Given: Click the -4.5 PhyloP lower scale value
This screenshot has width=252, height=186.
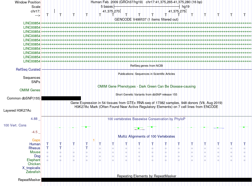Looking at the screenshot, I should pyautogui.click(x=34, y=132).
